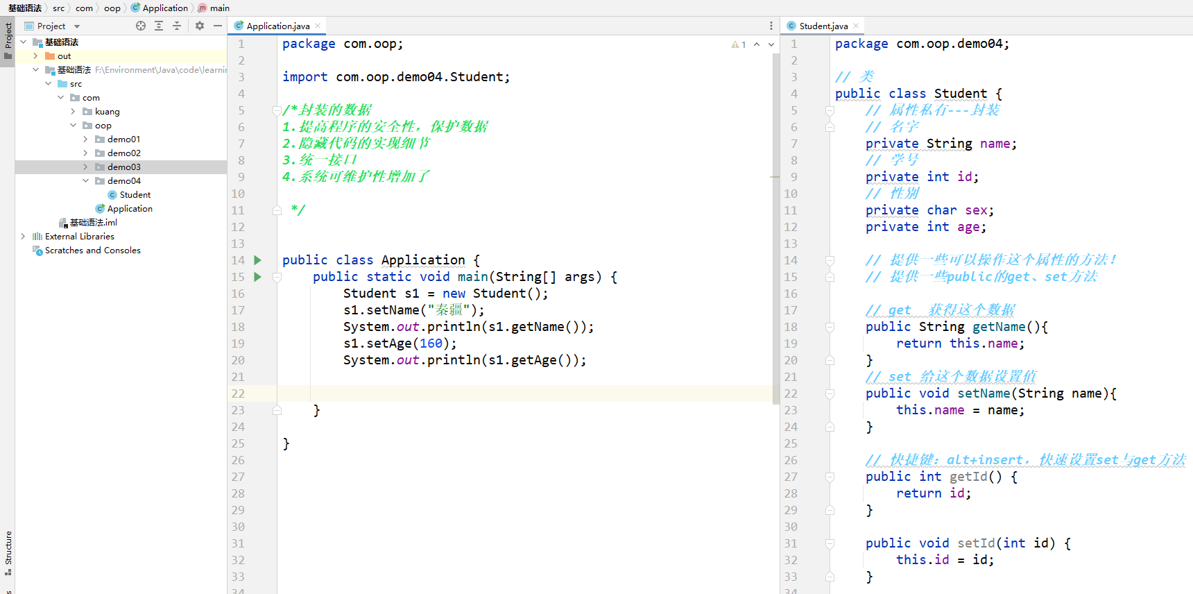Fold the getId method in Student.java
The height and width of the screenshot is (594, 1193).
click(x=830, y=477)
